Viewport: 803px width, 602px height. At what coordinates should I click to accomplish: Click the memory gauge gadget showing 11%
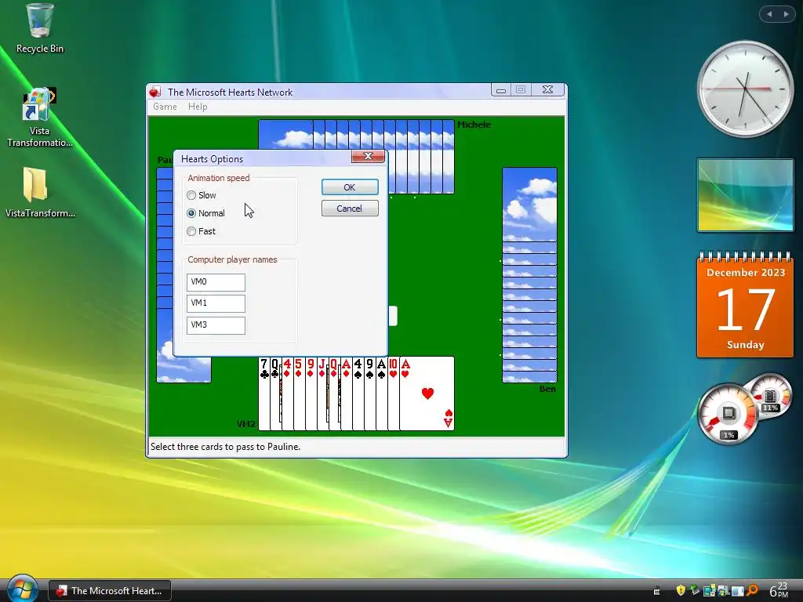point(771,397)
